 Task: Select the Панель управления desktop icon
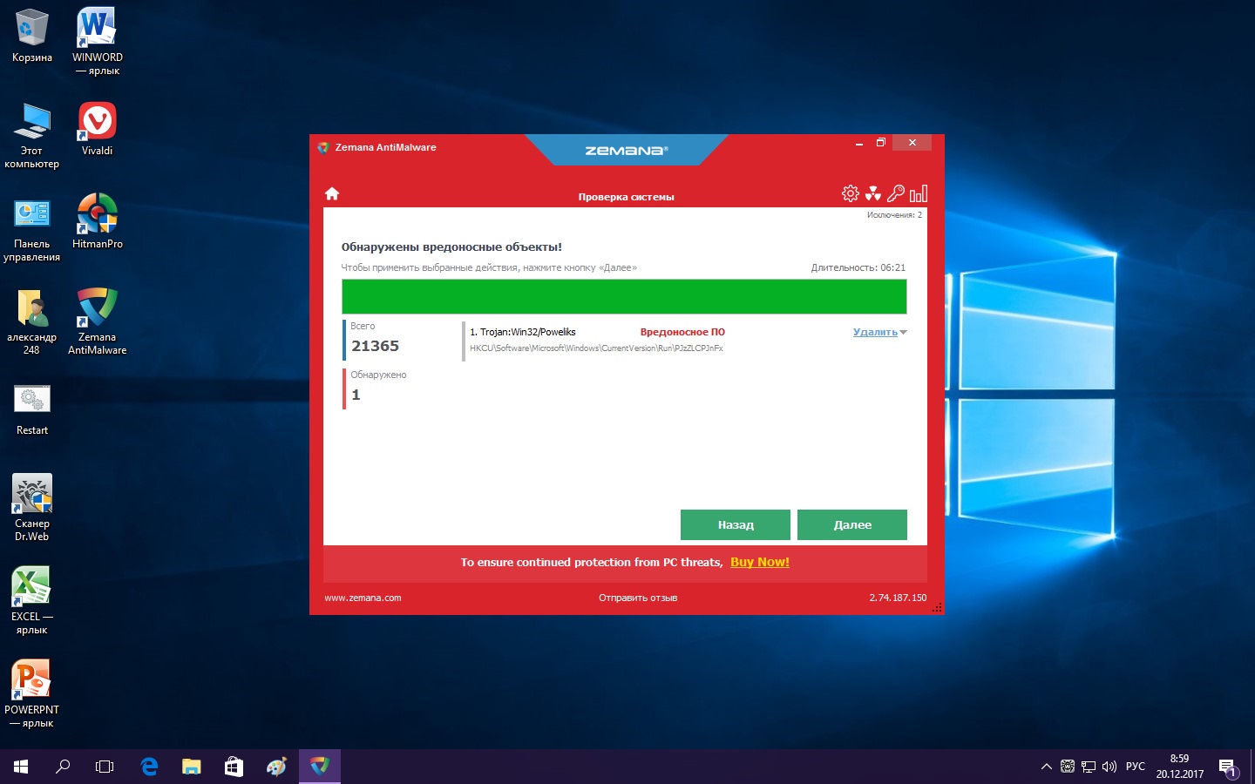click(x=32, y=229)
